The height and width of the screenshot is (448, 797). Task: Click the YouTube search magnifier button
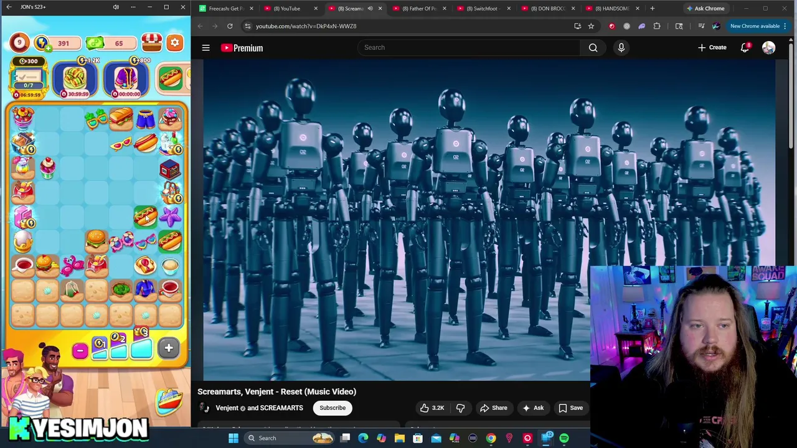tap(593, 47)
